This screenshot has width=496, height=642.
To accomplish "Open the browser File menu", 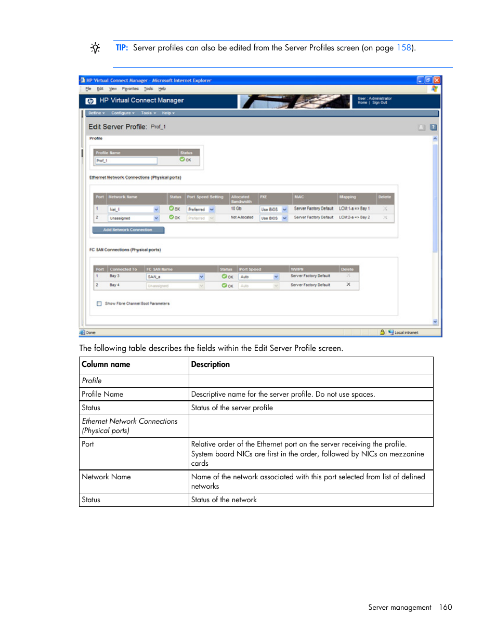I will [88, 89].
